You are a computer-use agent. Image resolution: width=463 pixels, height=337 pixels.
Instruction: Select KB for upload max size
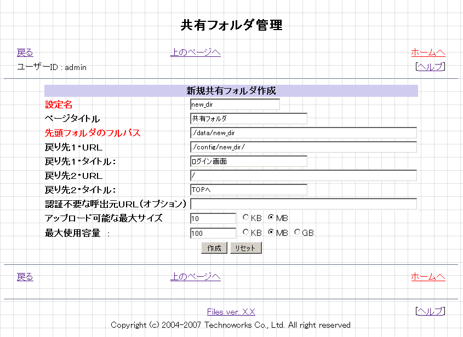tap(245, 218)
